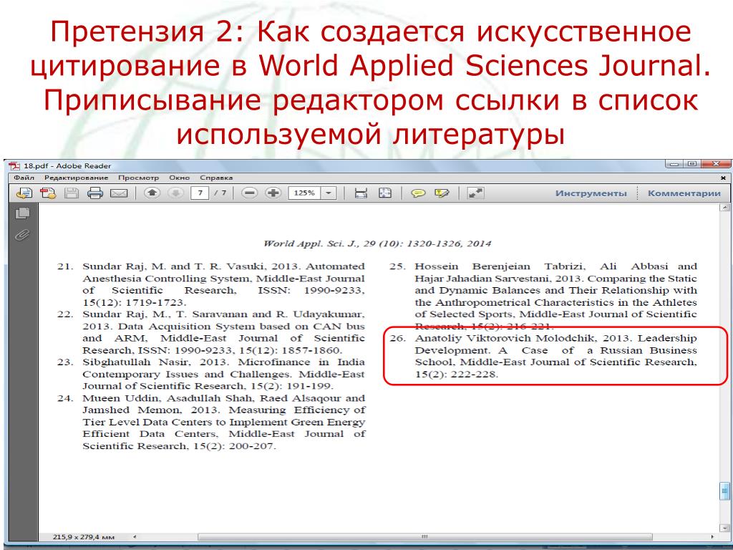The height and width of the screenshot is (550, 733).
Task: Close the document with menu bar x
Action: click(723, 178)
